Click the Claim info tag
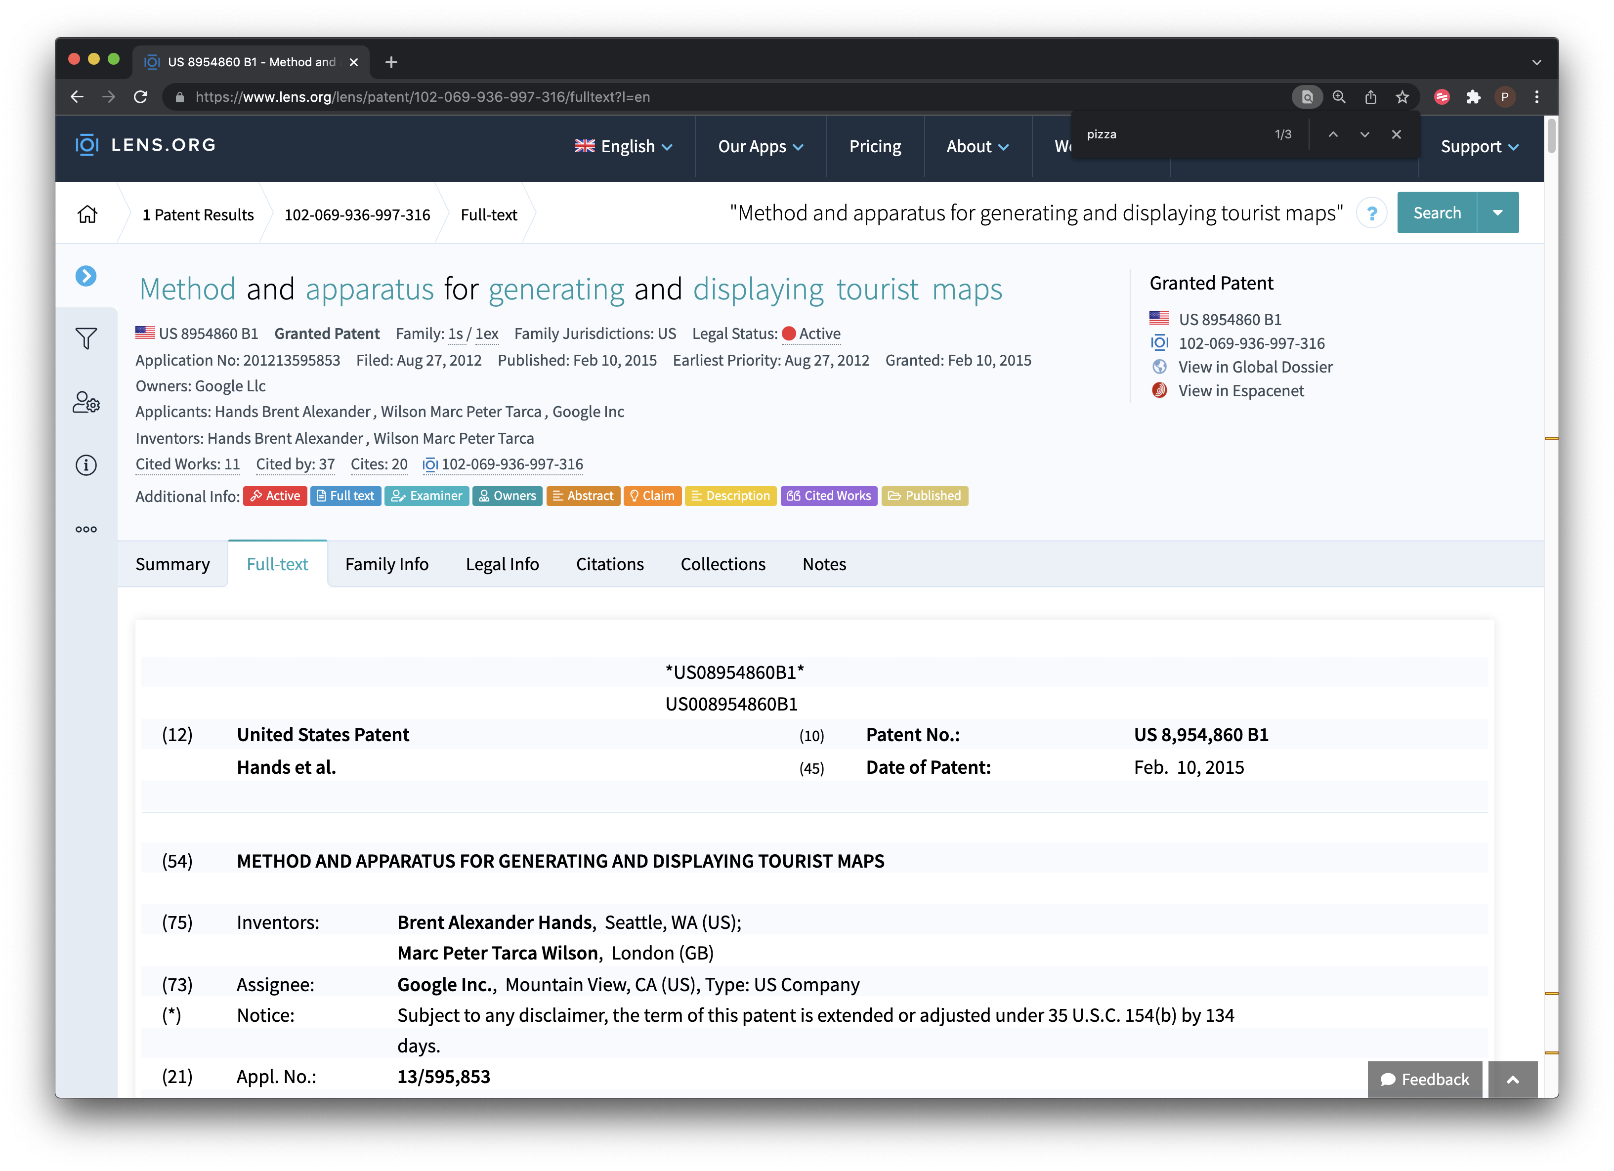Screen dimensions: 1614x1171 click(653, 496)
